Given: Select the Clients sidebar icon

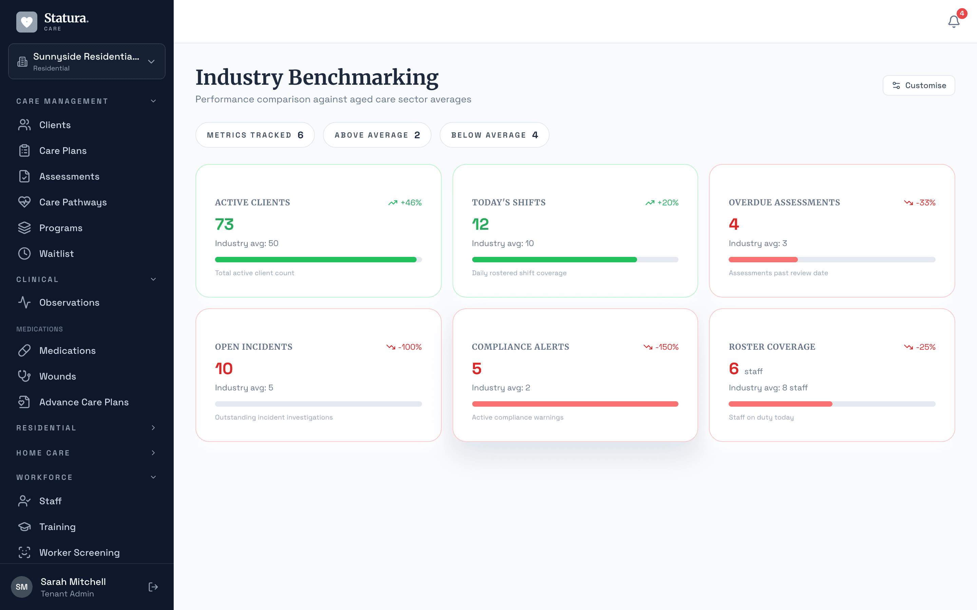Looking at the screenshot, I should pos(24,125).
